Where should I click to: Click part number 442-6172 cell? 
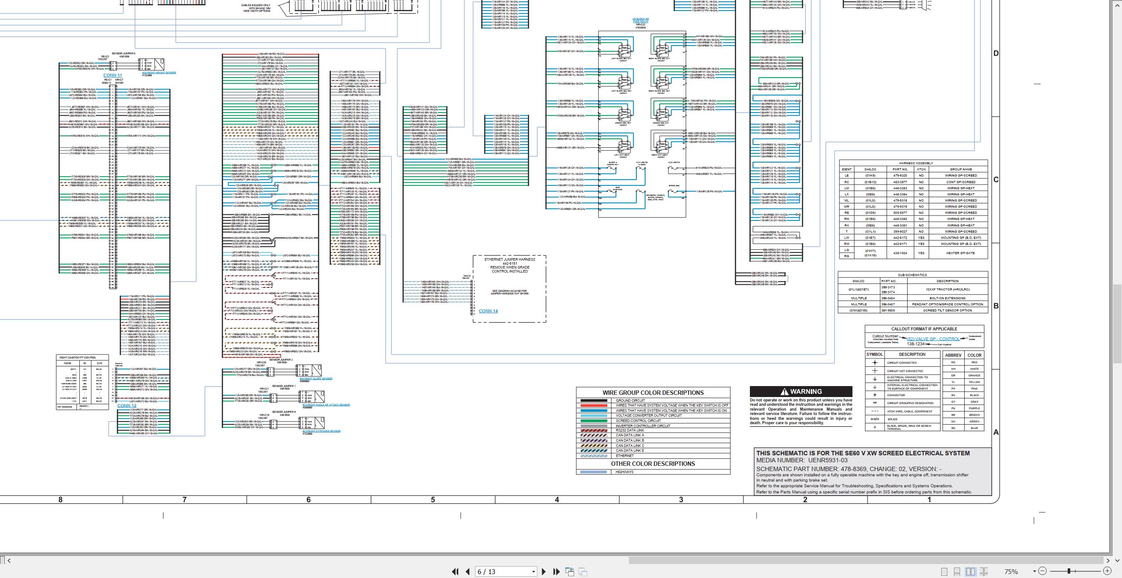pos(900,238)
